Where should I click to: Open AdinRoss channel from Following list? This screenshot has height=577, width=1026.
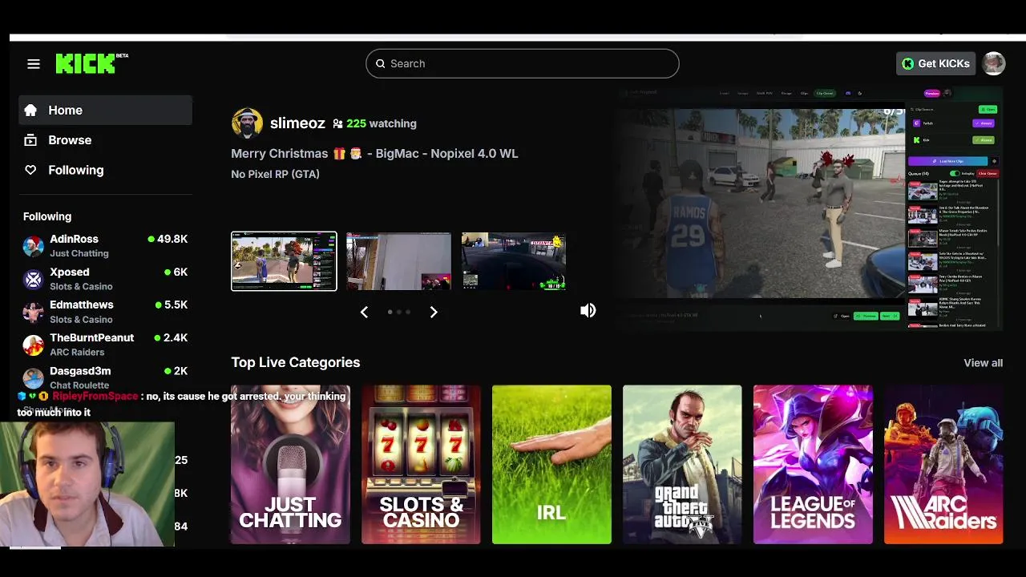click(106, 245)
